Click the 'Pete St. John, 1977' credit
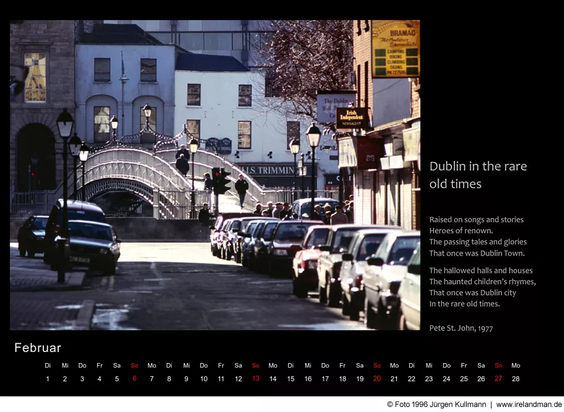The image size is (564, 412). [461, 328]
